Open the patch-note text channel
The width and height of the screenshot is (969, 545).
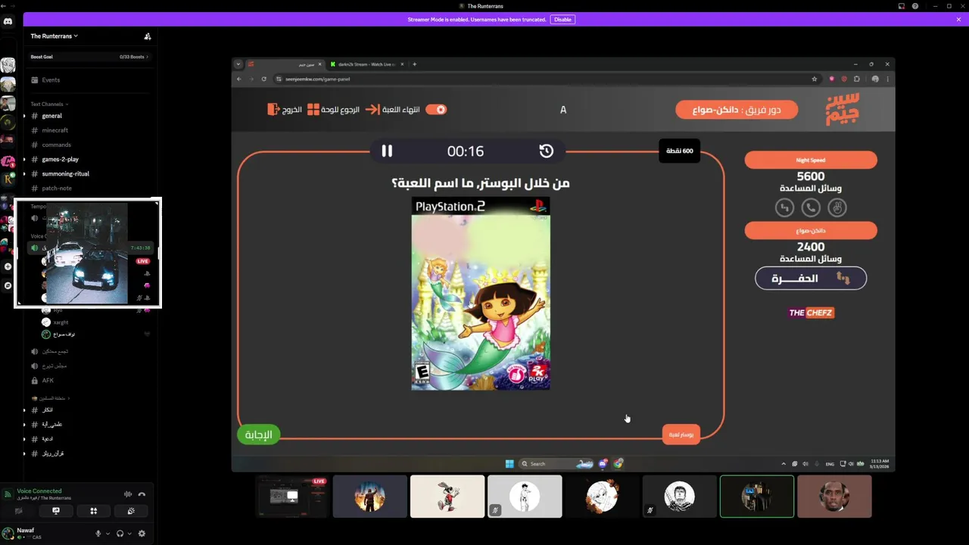pos(89,188)
